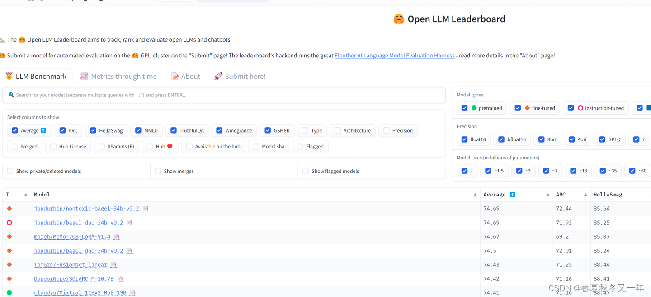Switch to the LLM Benchmark tab
The height and width of the screenshot is (297, 651).
click(36, 76)
